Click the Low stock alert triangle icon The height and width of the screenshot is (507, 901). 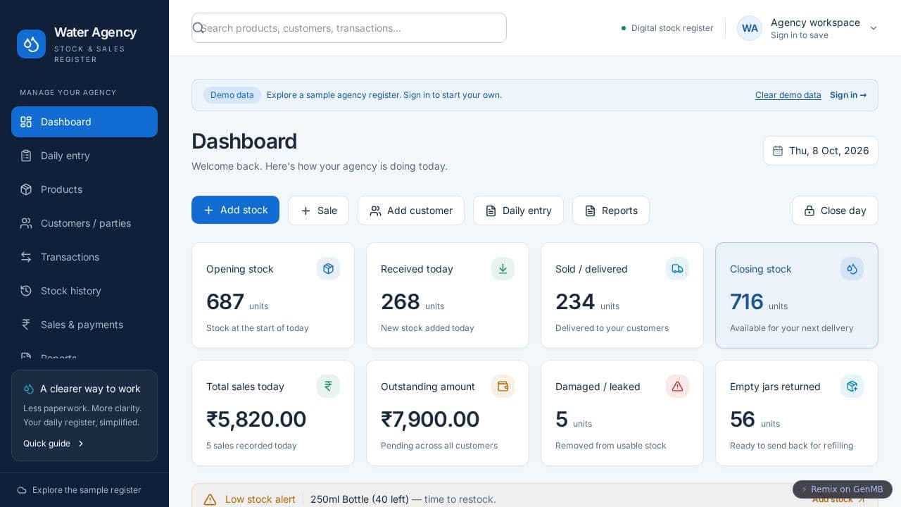tap(210, 499)
